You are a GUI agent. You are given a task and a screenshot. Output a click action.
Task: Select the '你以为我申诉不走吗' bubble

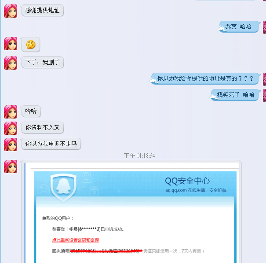tap(51, 144)
